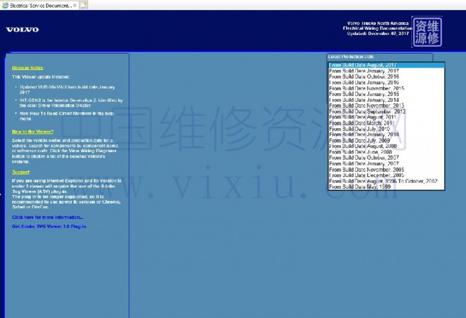
Task: Open a new browser tab
Action: tap(84, 5)
